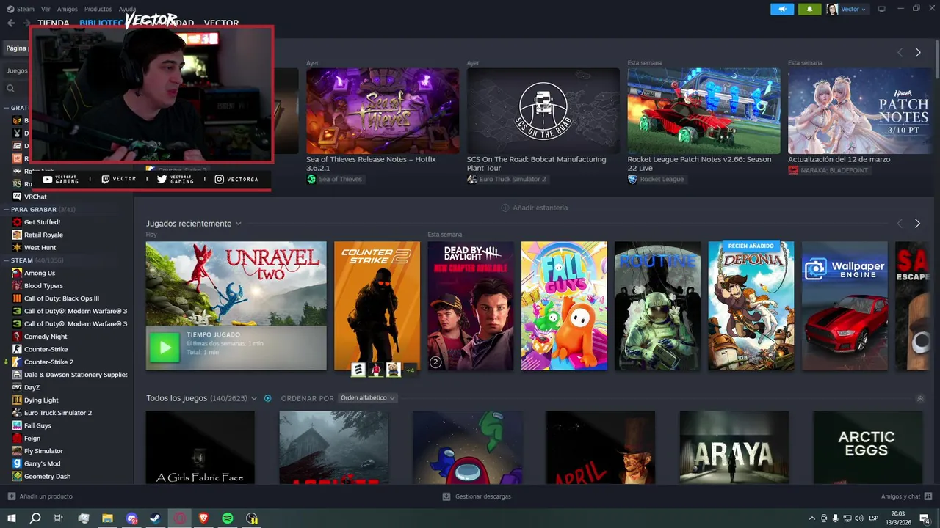Click Amigos y chat
940x528 pixels.
(900, 496)
